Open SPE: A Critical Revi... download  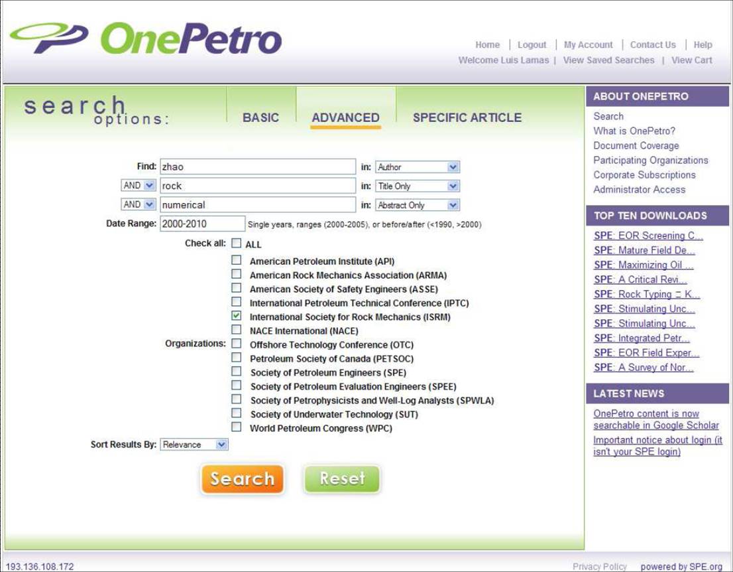click(x=640, y=279)
